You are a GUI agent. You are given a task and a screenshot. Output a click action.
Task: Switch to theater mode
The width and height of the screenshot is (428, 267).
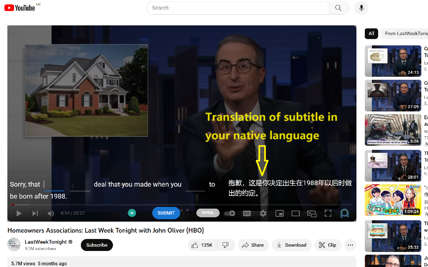(296, 213)
